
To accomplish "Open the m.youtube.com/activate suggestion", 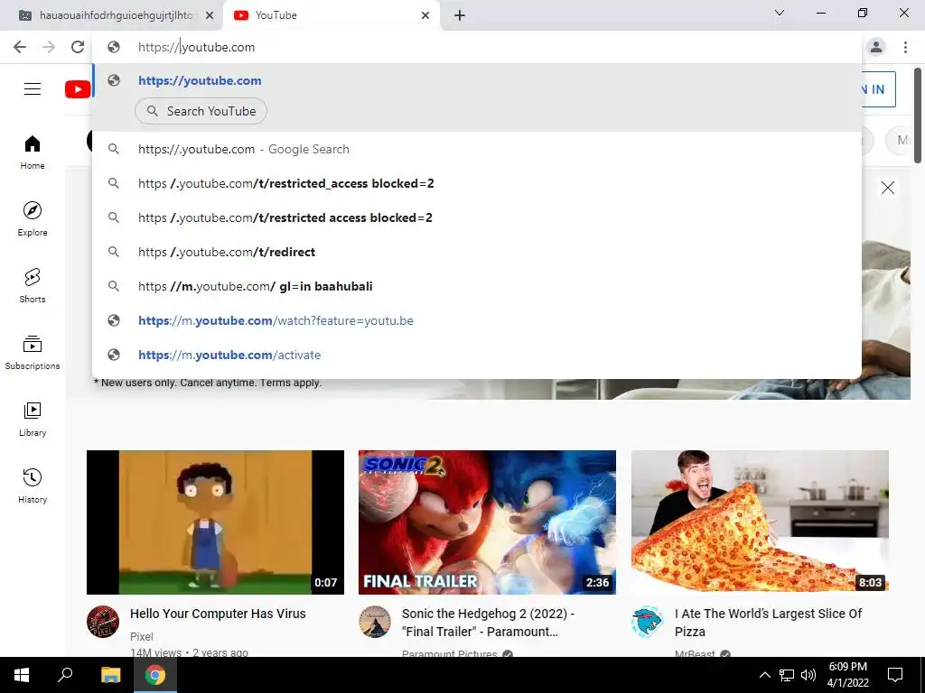I will 477,355.
